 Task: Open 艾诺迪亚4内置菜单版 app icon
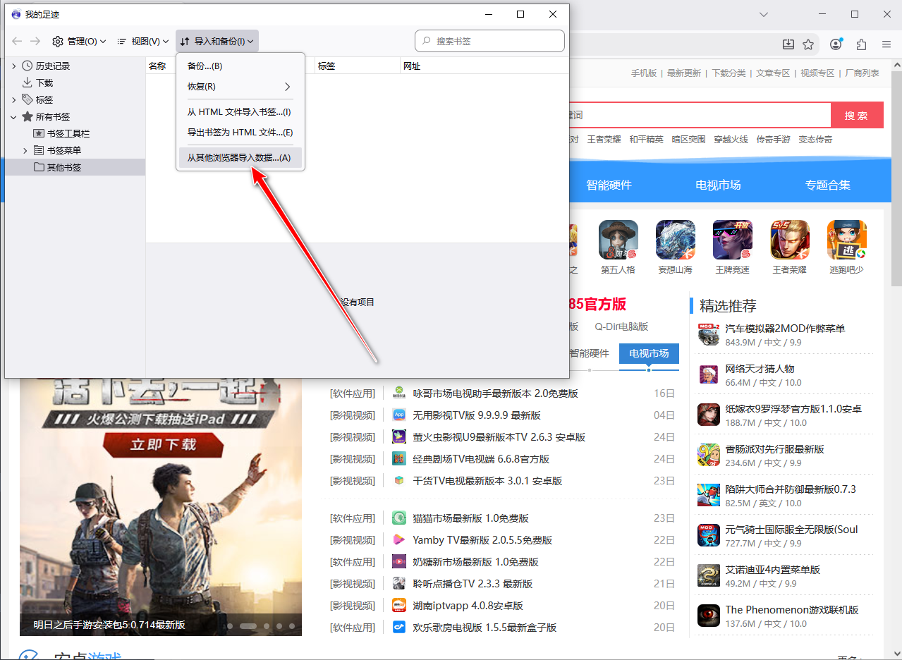click(709, 575)
